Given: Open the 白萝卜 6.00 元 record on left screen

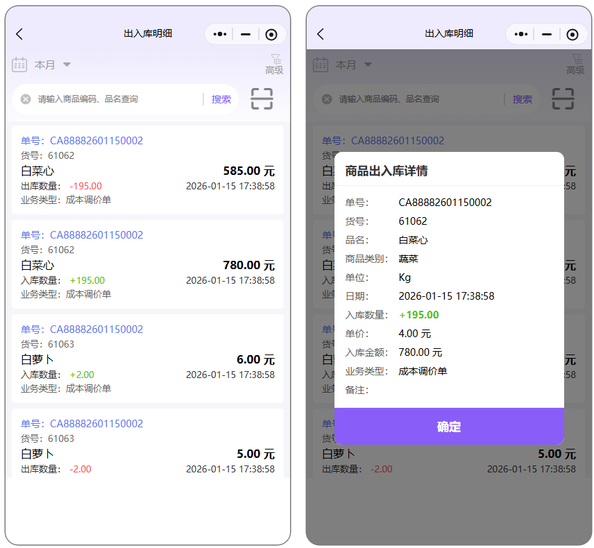Looking at the screenshot, I should point(148,359).
